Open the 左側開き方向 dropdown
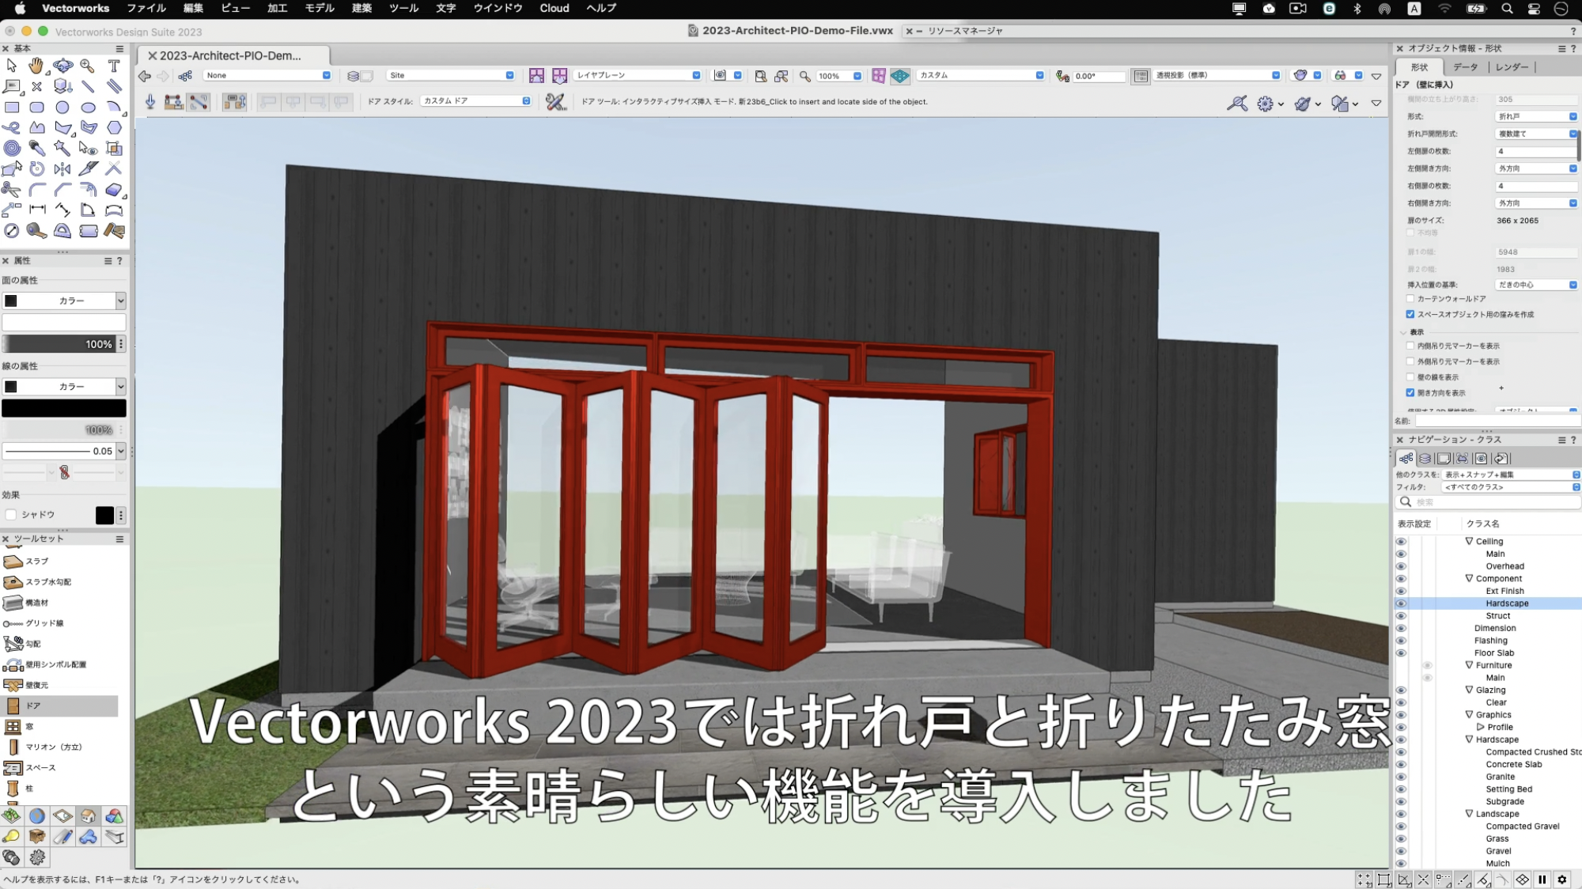This screenshot has width=1582, height=889. 1536,168
